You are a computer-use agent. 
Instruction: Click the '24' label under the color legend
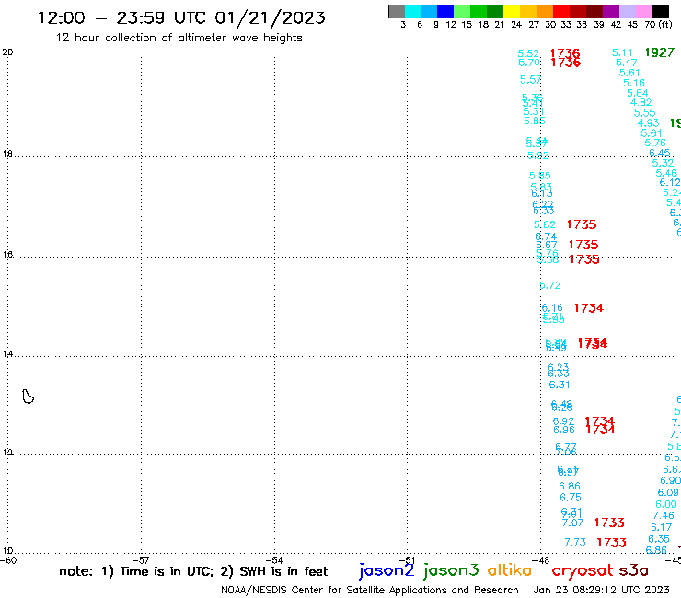coord(516,25)
